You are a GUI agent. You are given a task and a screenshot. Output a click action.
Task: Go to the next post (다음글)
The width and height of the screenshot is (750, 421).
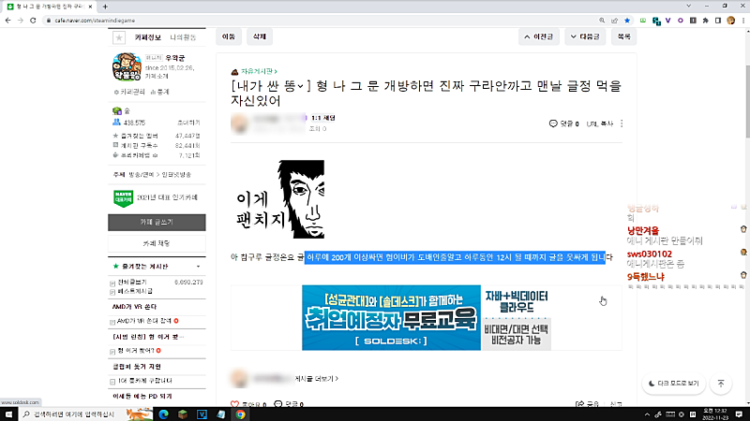[x=585, y=36]
